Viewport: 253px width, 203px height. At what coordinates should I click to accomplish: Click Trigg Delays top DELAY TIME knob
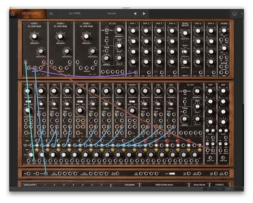(185, 33)
